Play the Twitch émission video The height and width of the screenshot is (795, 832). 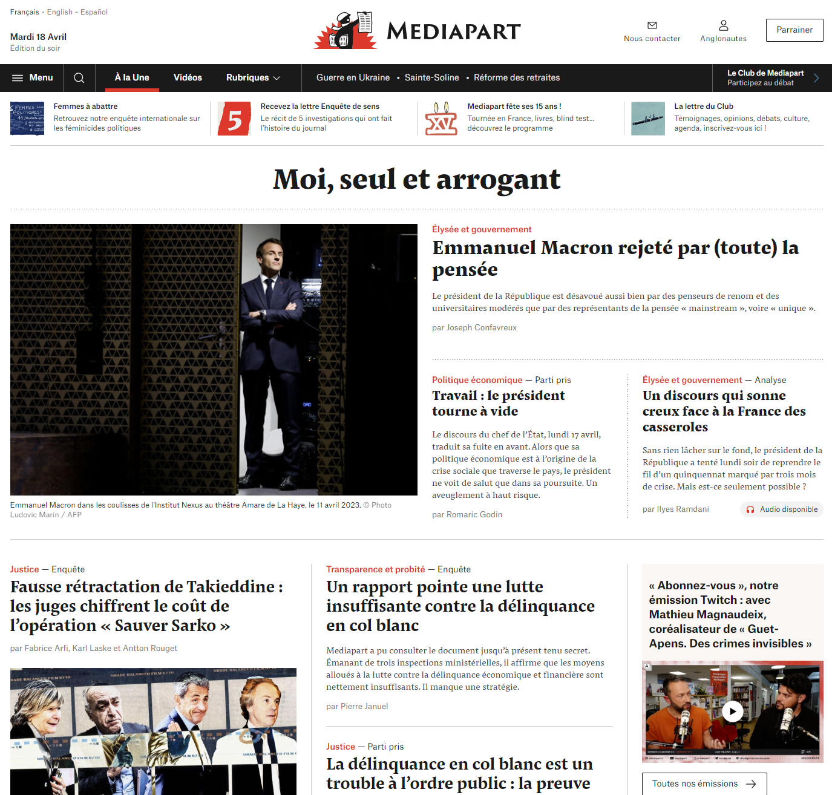tap(733, 712)
